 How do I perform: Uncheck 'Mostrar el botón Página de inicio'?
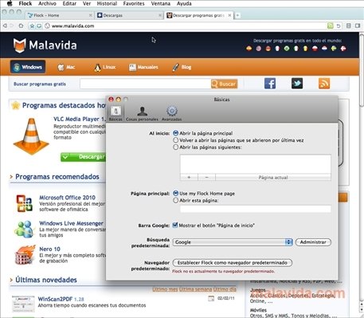click(175, 226)
